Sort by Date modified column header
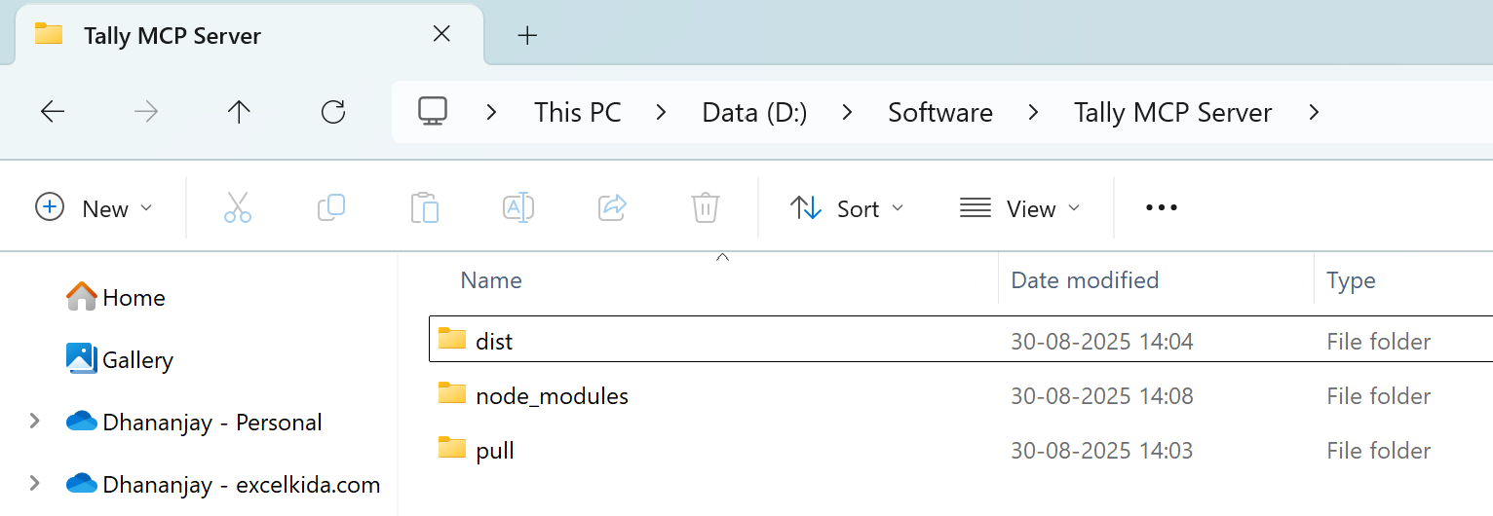This screenshot has height=516, width=1493. tap(1085, 280)
